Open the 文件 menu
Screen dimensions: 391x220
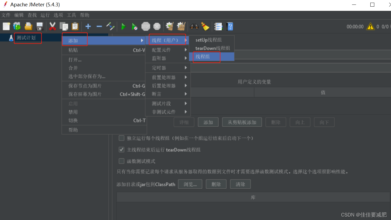pyautogui.click(x=6, y=15)
